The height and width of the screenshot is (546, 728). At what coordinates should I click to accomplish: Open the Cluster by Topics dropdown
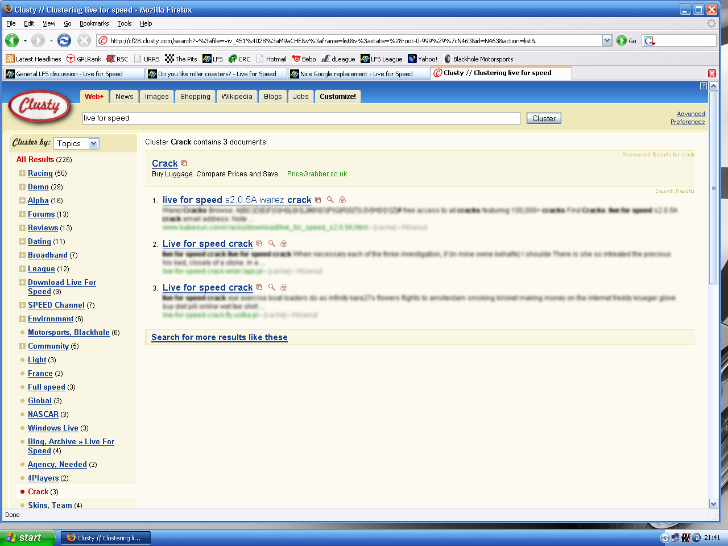pos(77,143)
